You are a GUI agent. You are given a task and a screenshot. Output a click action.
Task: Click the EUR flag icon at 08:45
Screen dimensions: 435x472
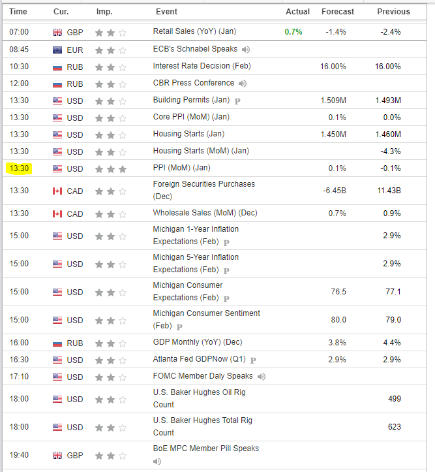[57, 50]
